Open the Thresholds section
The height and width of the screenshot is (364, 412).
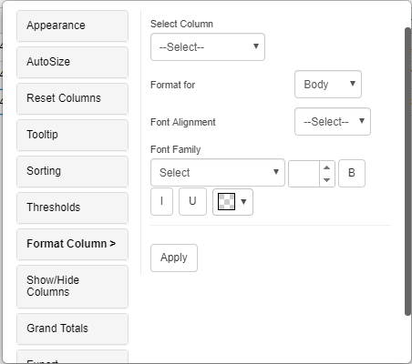tap(72, 207)
